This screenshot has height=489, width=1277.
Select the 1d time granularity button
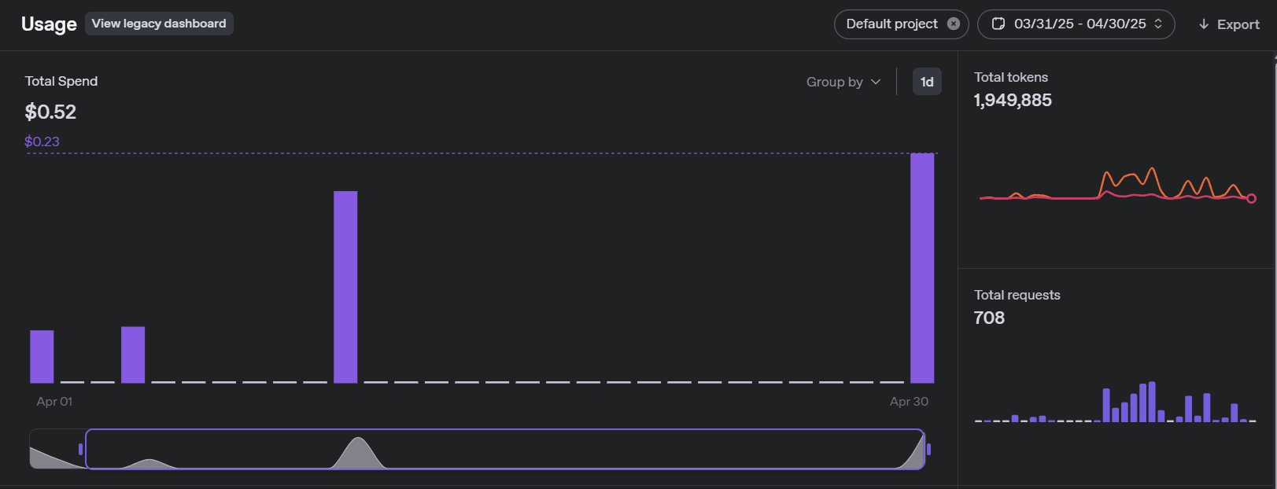[x=927, y=81]
